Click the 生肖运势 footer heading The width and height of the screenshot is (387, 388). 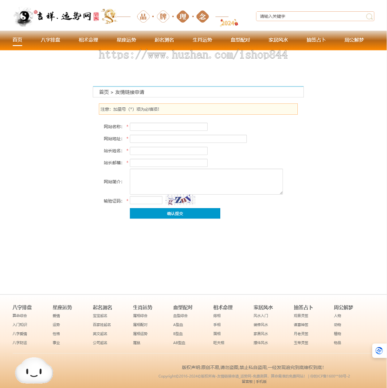[142, 307]
